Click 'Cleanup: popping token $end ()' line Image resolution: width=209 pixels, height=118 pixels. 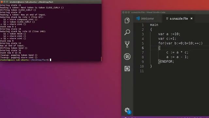(x=19, y=55)
